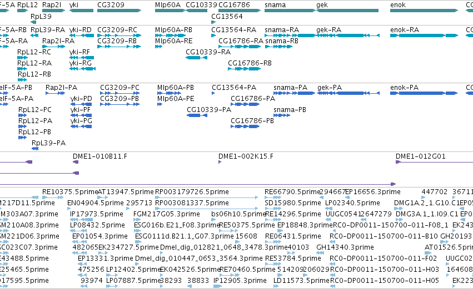The width and height of the screenshot is (473, 289).
Task: Click the Mlp60A gene label
Action: click(x=168, y=5)
